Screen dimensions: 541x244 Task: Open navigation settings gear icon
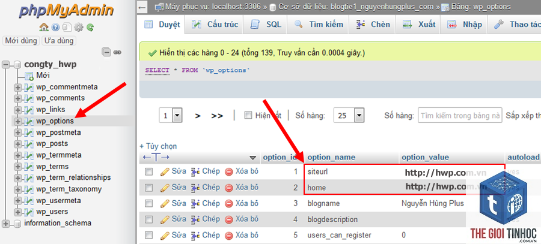pyautogui.click(x=79, y=27)
